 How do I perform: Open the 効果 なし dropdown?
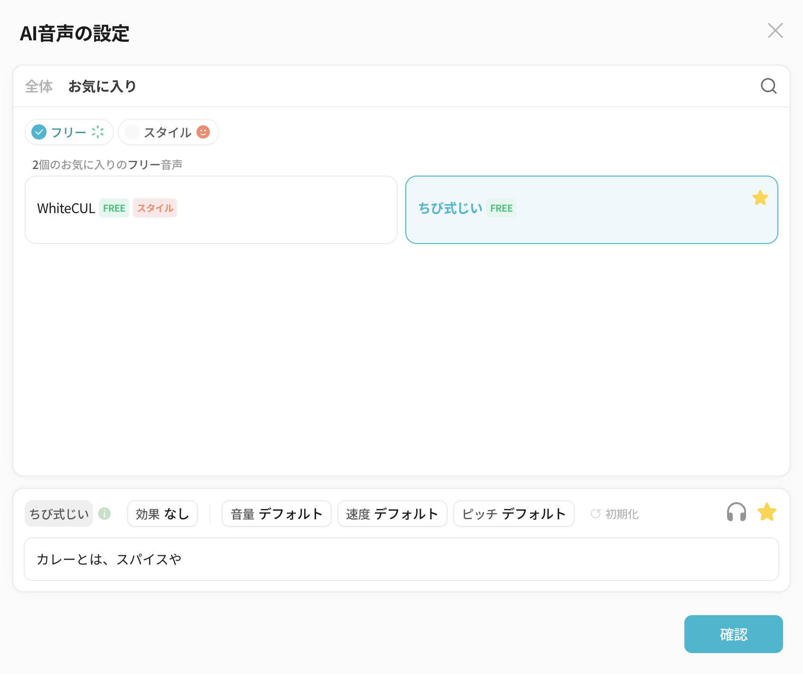click(162, 514)
